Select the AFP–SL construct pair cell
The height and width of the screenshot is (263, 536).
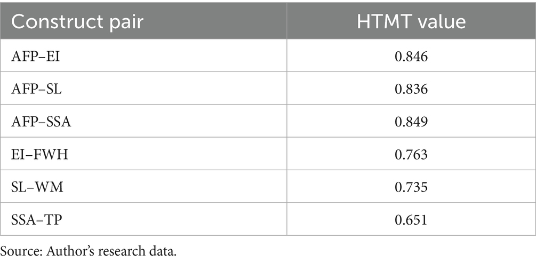pyautogui.click(x=36, y=89)
